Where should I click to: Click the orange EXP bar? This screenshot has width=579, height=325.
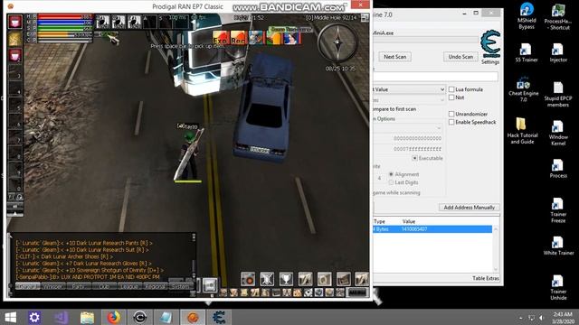click(64, 34)
